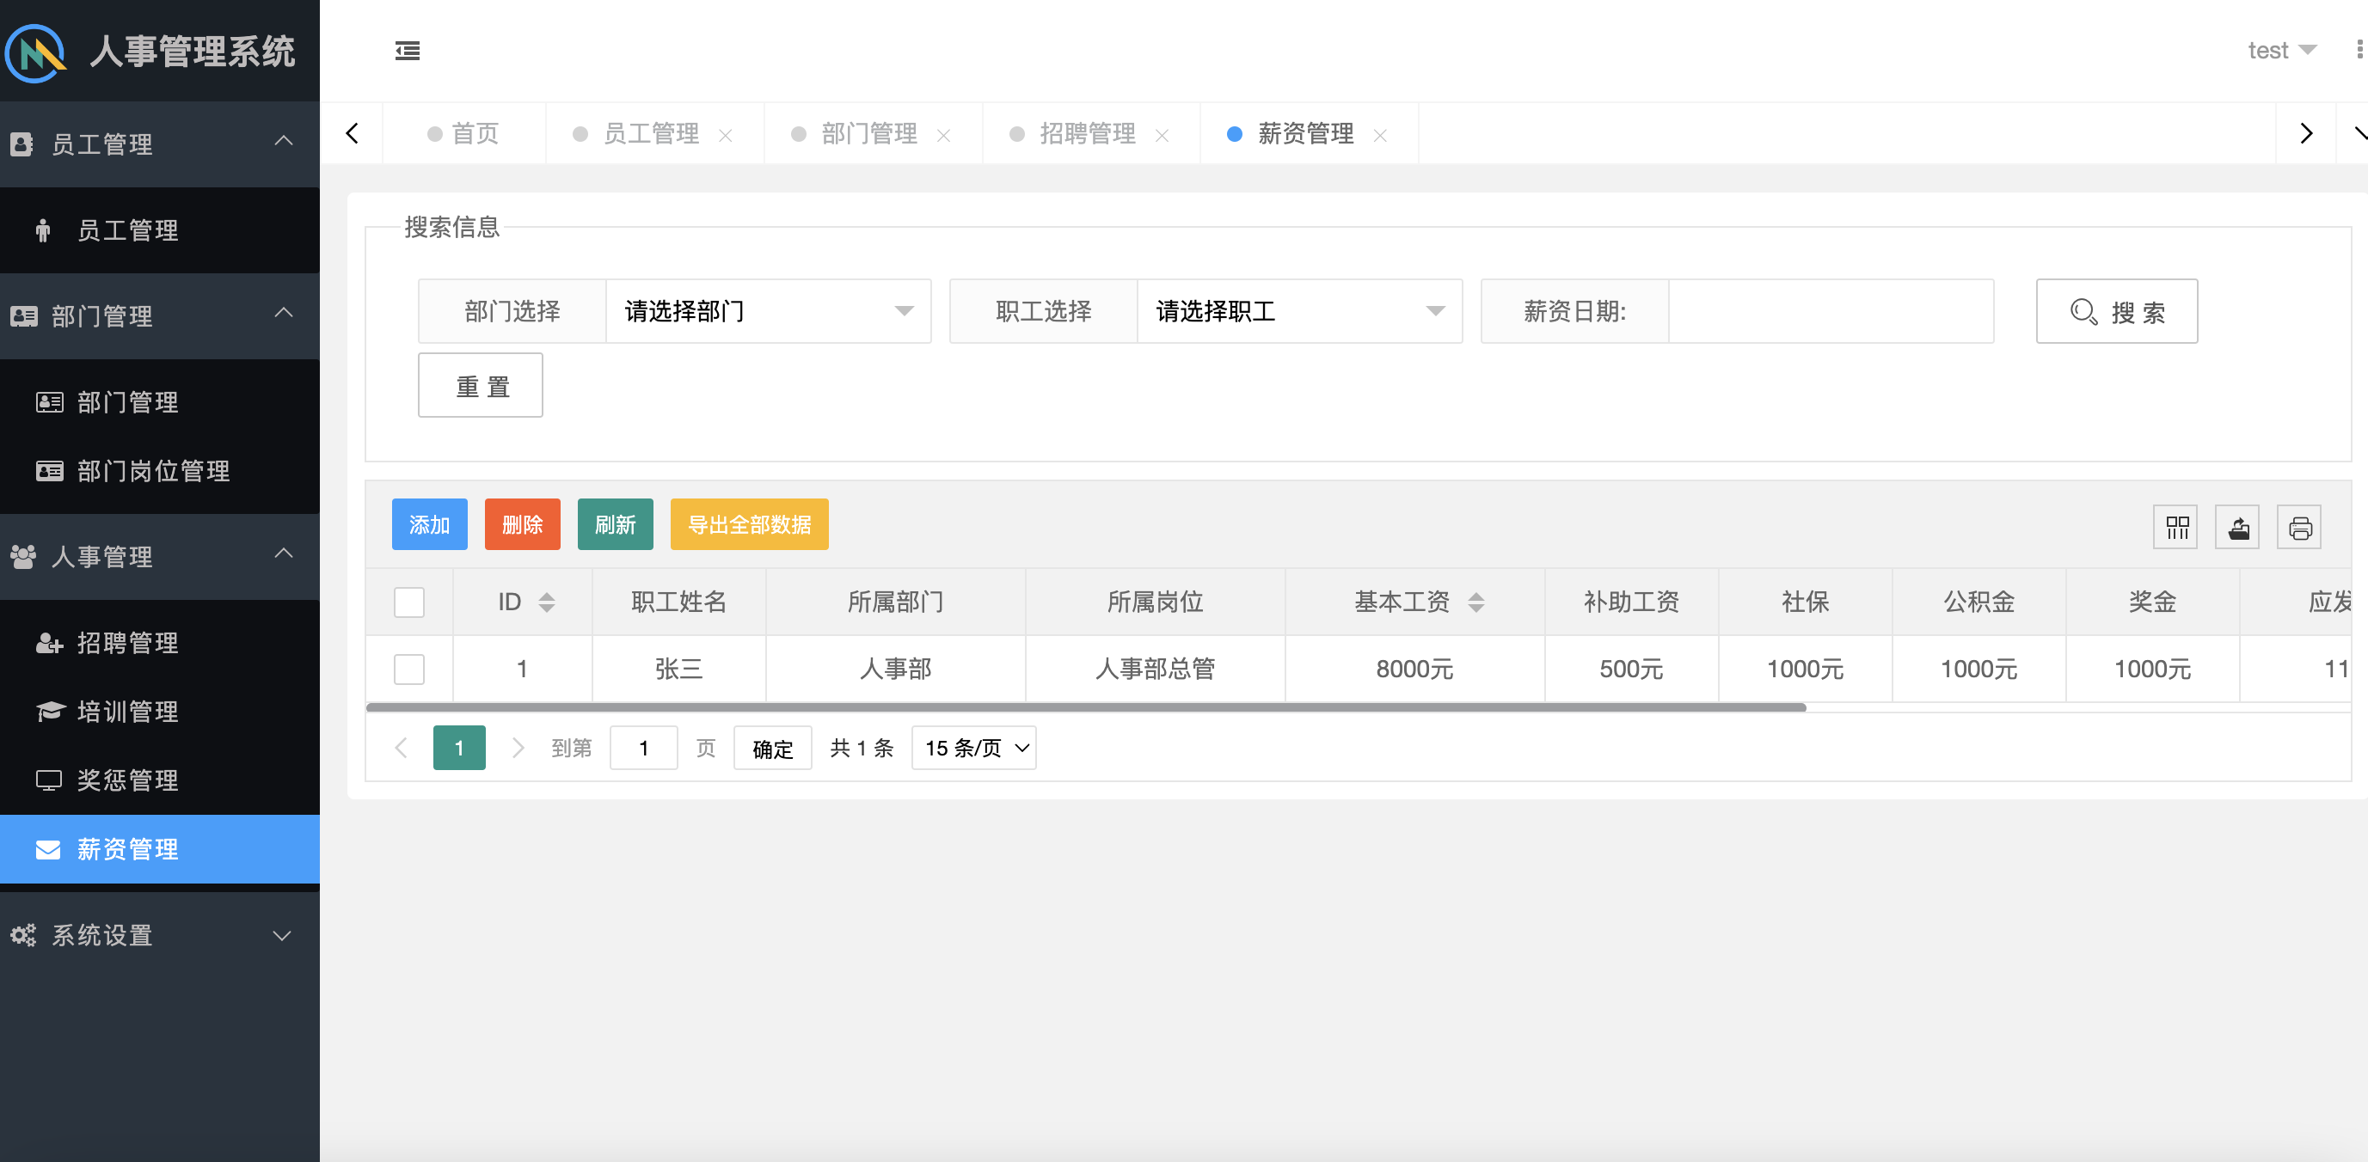Open 部门管理 submenu item in sidebar
The height and width of the screenshot is (1162, 2368).
[160, 401]
